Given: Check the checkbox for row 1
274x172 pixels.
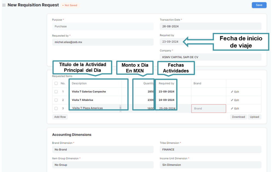Looking at the screenshot, I should pos(56,92).
